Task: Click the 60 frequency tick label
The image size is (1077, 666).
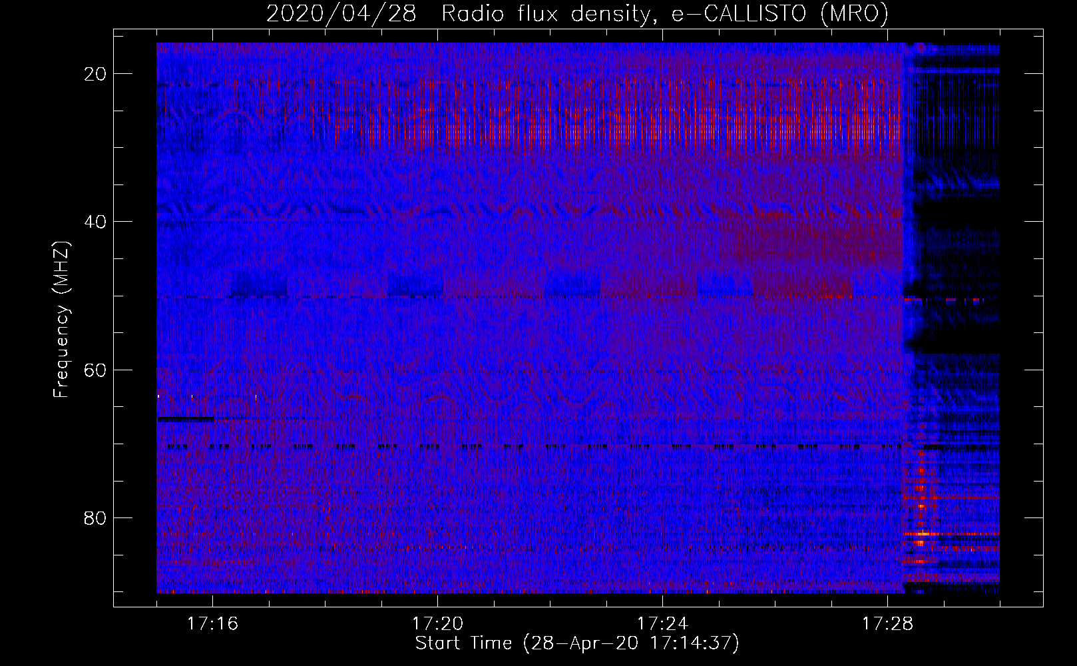Action: tap(96, 370)
